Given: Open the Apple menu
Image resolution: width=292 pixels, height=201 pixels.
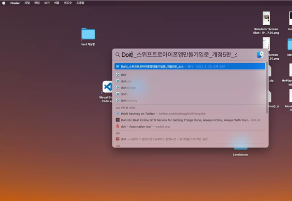Looking at the screenshot, I should tap(3, 3).
